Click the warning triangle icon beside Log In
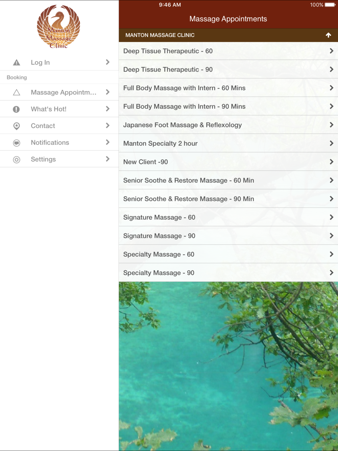Viewport: 338px width, 451px height. [x=16, y=63]
